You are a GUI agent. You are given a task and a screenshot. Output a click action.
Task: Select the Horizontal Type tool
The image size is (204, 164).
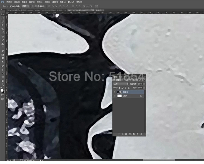pos(3,70)
